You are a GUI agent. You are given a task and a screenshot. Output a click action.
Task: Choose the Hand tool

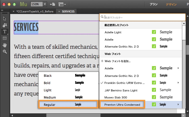(5, 45)
